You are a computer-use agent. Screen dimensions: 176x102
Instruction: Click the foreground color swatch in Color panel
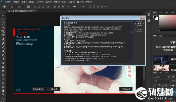[x=155, y=17]
